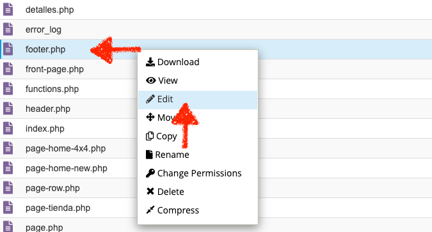Click the file icon next to error_log
The height and width of the screenshot is (232, 432).
[8, 29]
